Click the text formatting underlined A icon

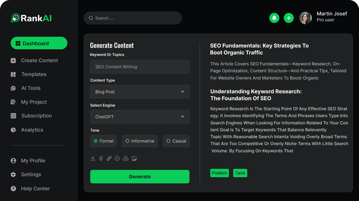point(93,159)
